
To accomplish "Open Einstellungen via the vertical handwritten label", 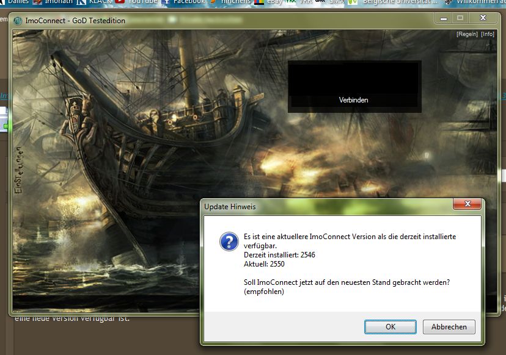I will pos(19,170).
